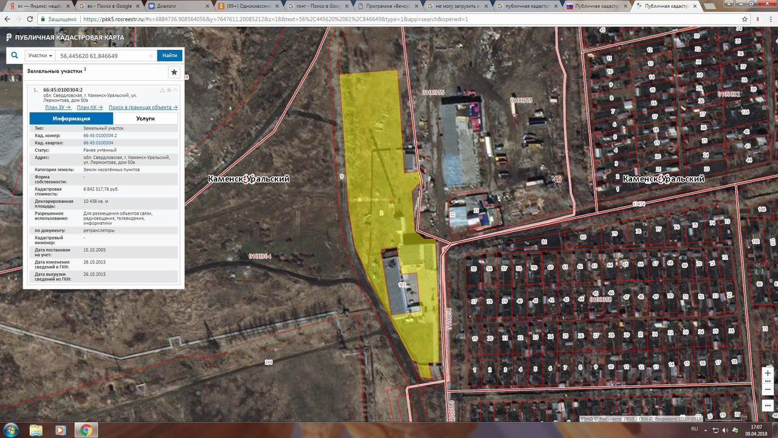Open the План ЗУ link
This screenshot has width=778, height=438.
[x=58, y=107]
